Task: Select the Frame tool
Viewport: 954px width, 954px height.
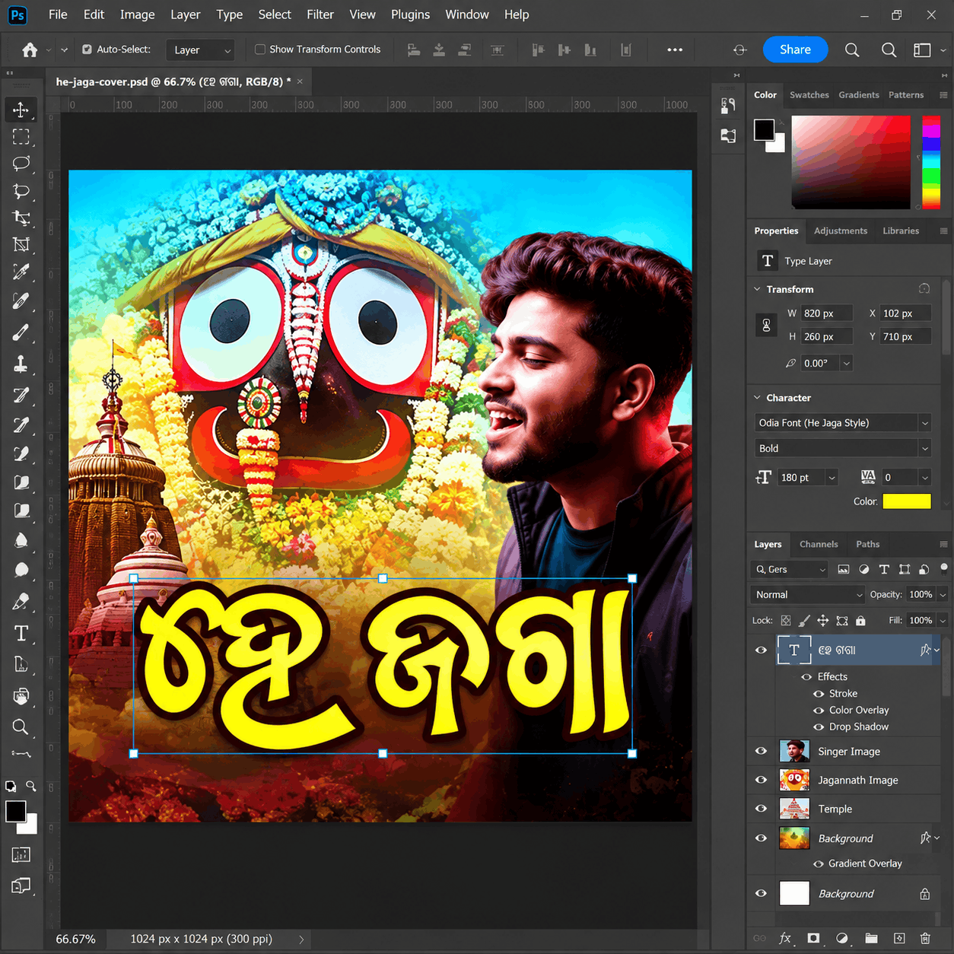Action: (x=21, y=245)
